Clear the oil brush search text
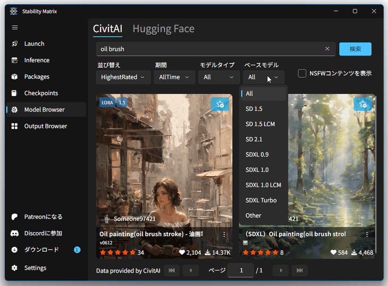This screenshot has width=388, height=286. pos(327,49)
